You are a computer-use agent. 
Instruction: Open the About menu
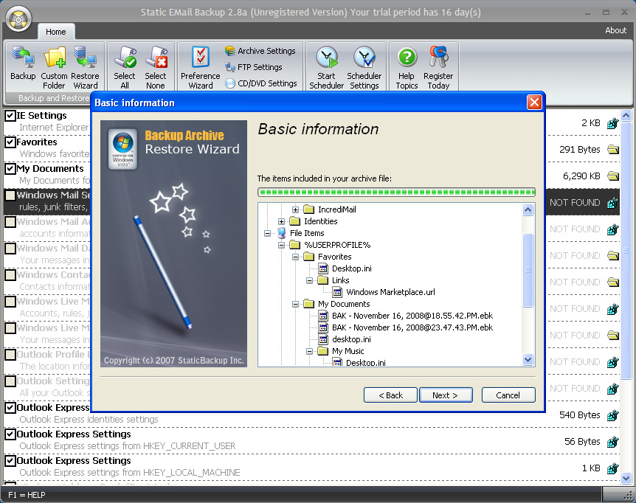[x=615, y=30]
